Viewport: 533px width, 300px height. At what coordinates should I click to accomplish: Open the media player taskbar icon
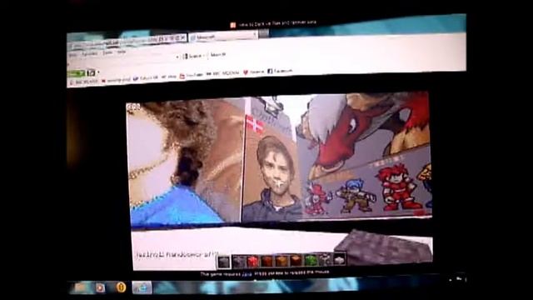100,287
